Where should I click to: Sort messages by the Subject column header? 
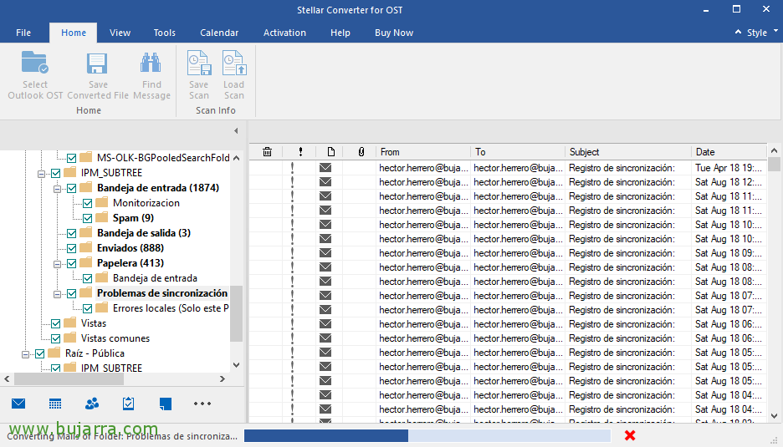(584, 152)
